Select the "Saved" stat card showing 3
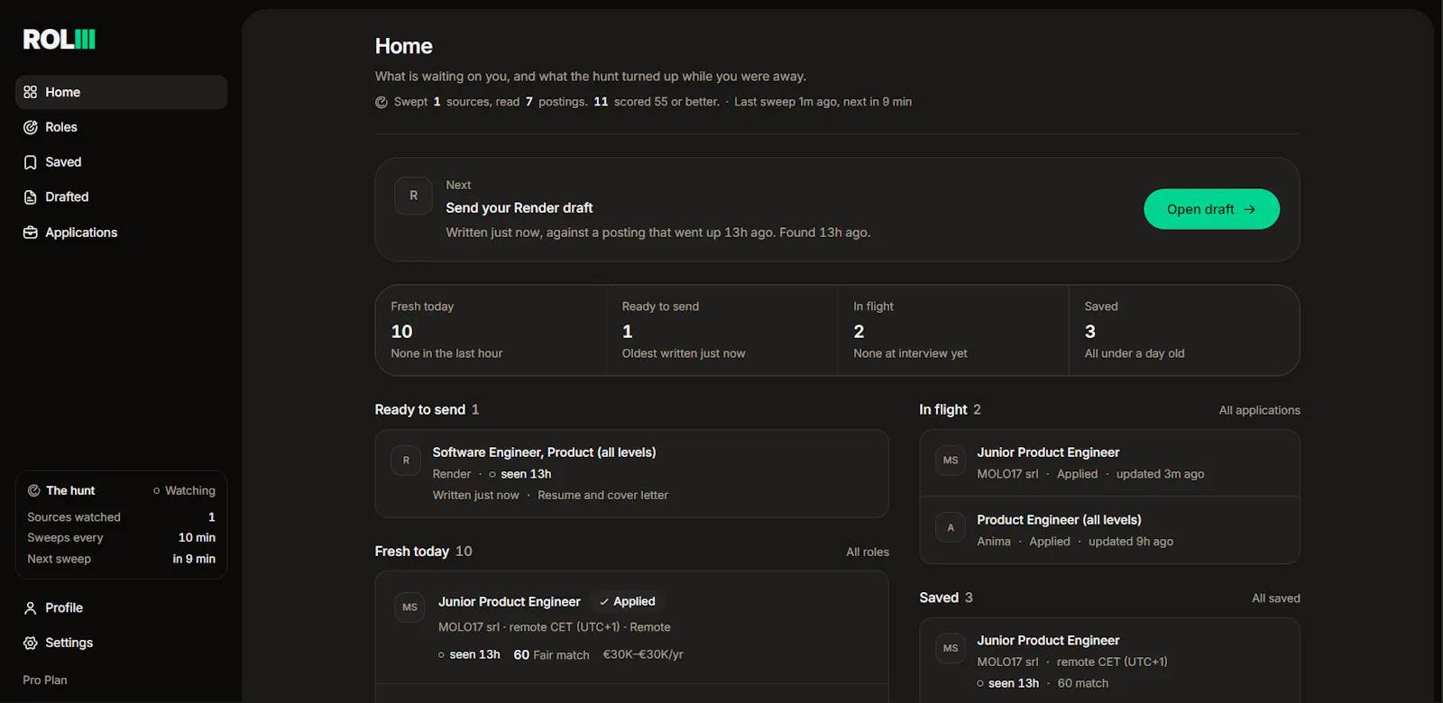1443x703 pixels. click(1184, 330)
